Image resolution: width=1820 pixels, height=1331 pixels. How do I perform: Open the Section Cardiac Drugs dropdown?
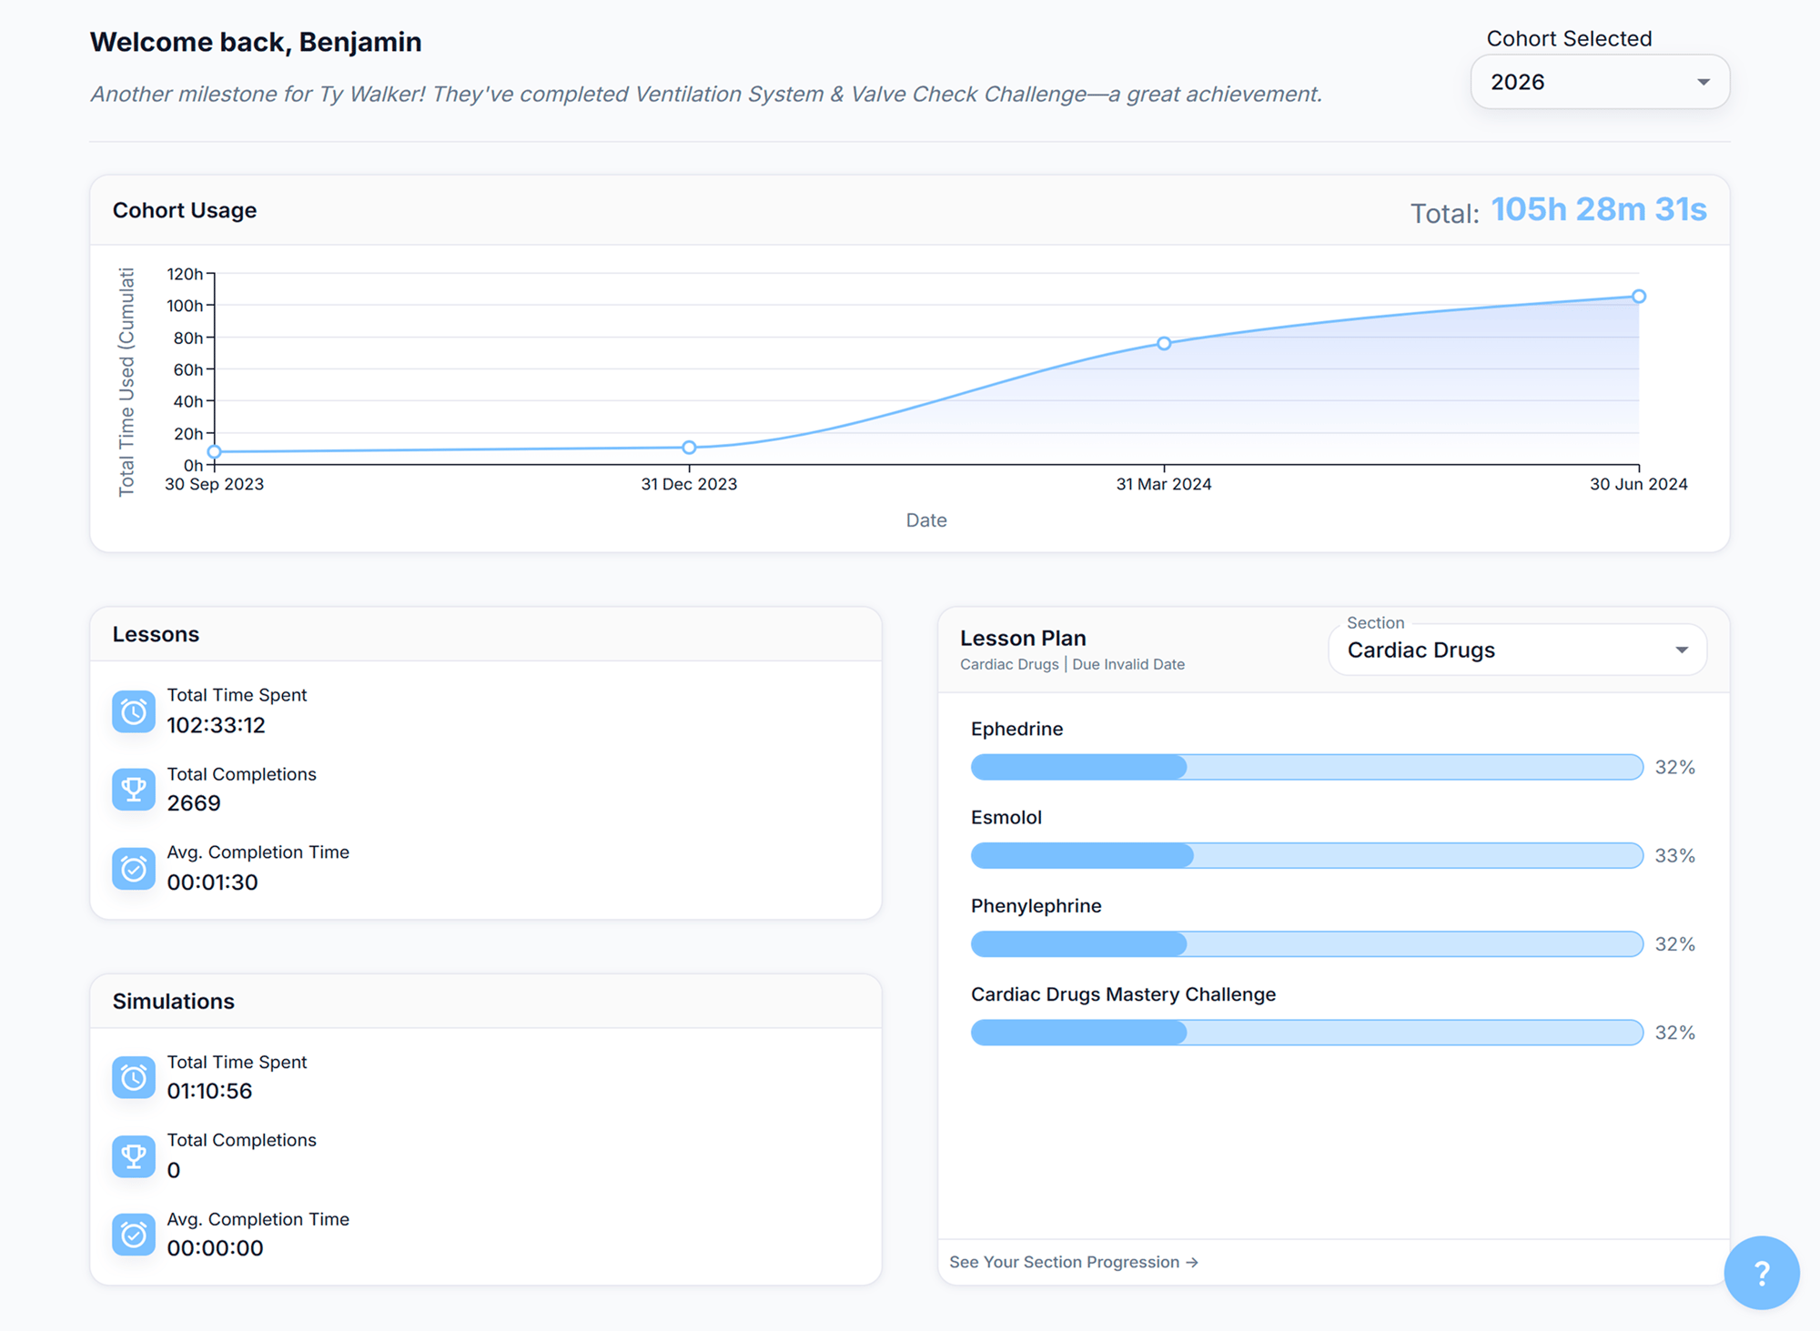pos(1517,650)
